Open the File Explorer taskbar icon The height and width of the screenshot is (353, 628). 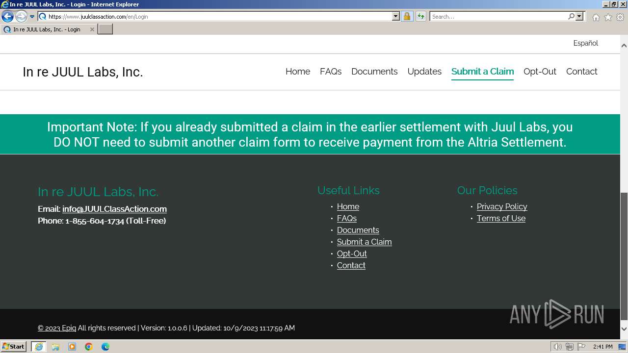(x=55, y=347)
